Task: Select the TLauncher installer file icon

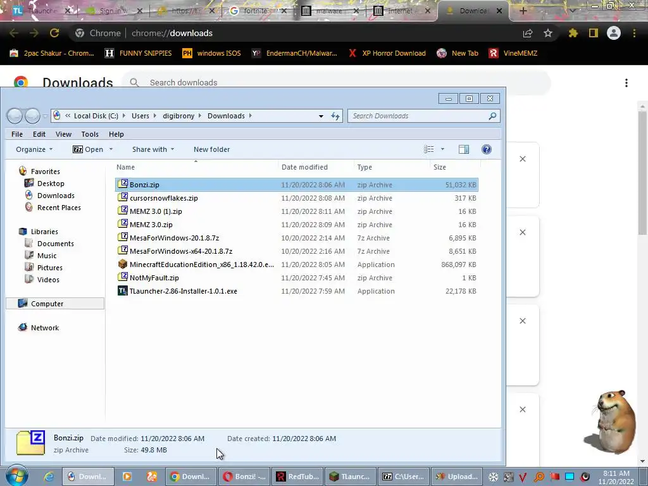Action: coord(122,291)
